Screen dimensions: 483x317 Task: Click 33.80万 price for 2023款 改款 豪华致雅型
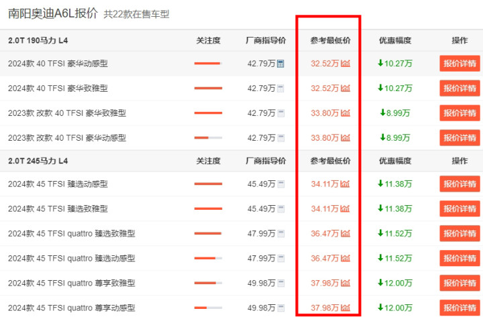pos(325,113)
